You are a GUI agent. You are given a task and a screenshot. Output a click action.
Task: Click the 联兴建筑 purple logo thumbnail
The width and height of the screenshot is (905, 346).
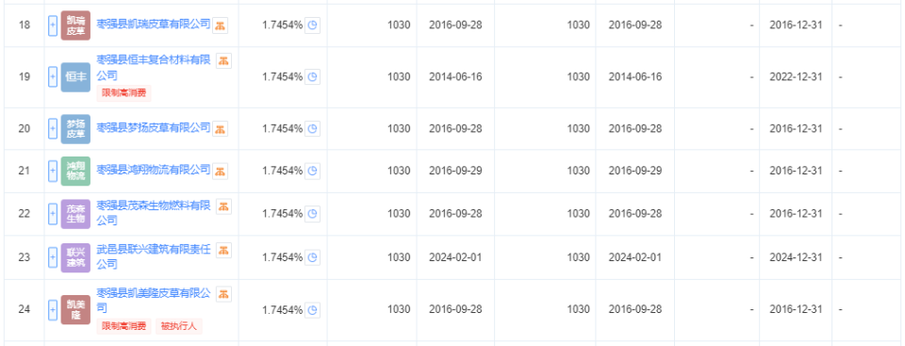(x=75, y=257)
